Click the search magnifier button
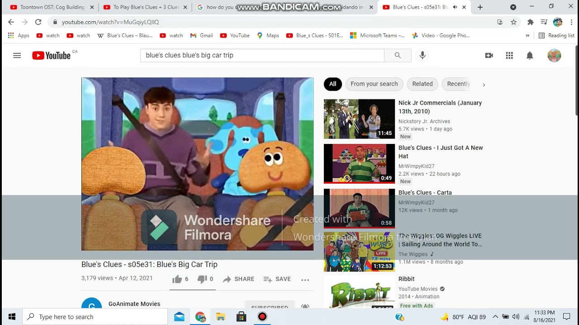Image resolution: width=579 pixels, height=325 pixels. (x=398, y=55)
